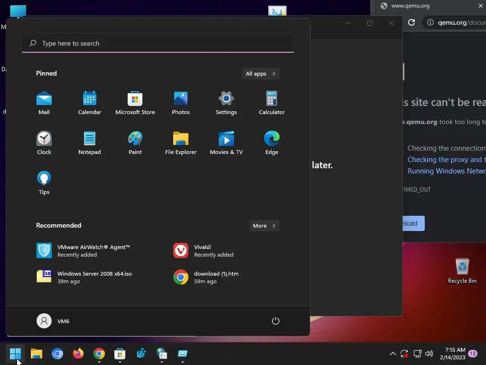
Task: Click the Type here to search box
Action: tap(158, 43)
